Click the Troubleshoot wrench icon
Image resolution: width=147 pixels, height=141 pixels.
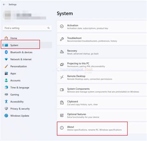click(62, 39)
